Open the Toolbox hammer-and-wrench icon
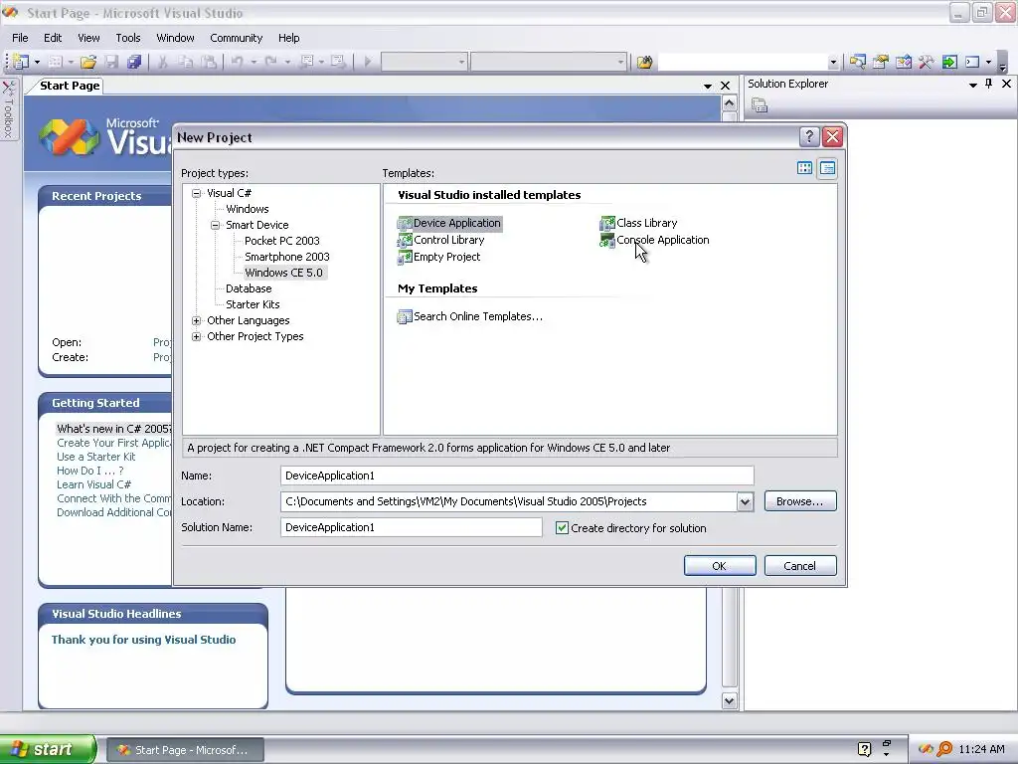Viewport: 1018px width, 764px height. point(926,62)
